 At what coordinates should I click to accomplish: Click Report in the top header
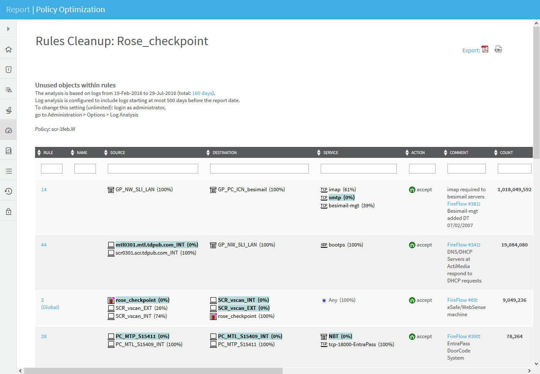pyautogui.click(x=18, y=10)
